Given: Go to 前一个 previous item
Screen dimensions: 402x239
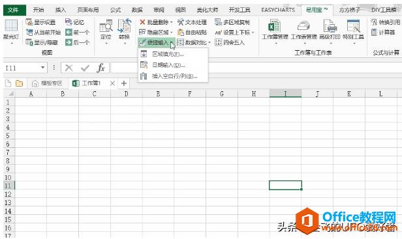Looking at the screenshot, I should point(78,33).
